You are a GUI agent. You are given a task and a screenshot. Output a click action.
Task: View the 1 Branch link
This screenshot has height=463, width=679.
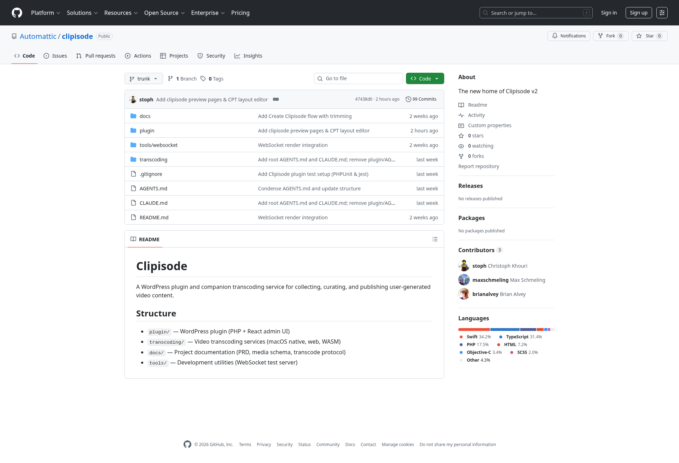point(182,78)
